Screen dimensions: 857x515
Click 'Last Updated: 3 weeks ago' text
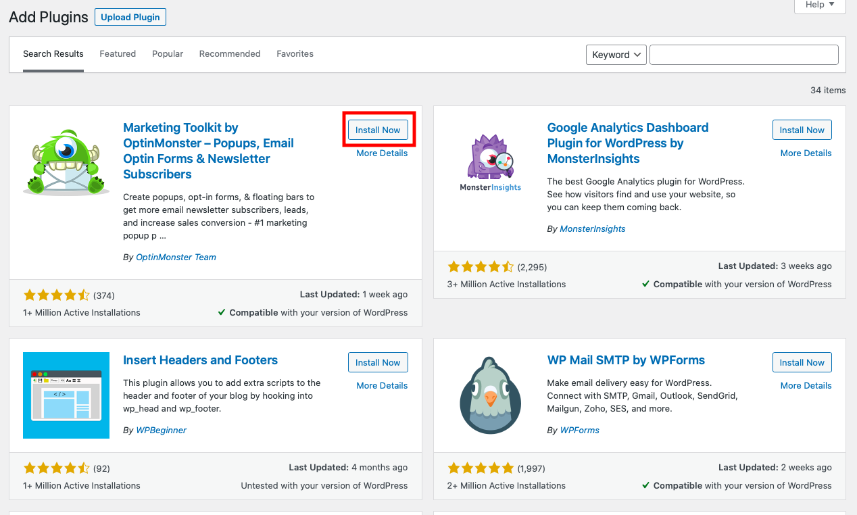[775, 266]
